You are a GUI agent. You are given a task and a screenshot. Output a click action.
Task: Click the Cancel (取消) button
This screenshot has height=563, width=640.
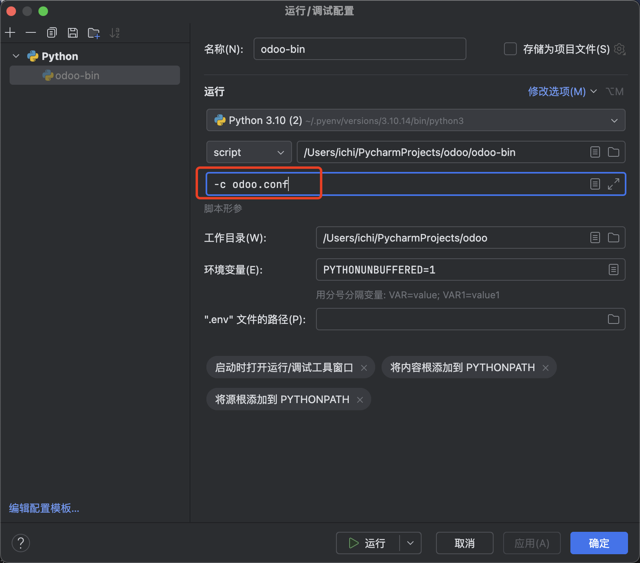point(465,543)
